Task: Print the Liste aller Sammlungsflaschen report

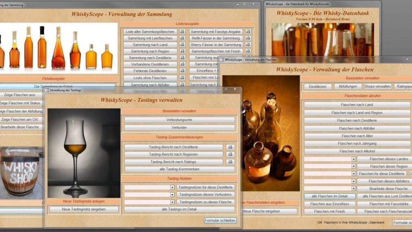Action: (182, 32)
